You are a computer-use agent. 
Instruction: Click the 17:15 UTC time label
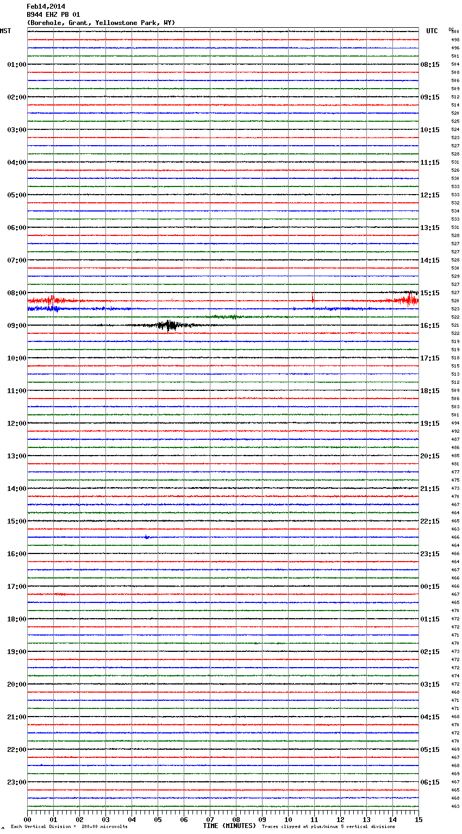[430, 358]
